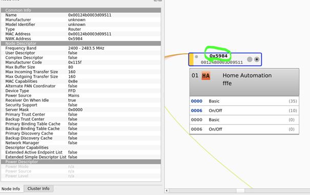Viewport: 310px width, 195px height.
Task: Click the Power Descriptor section header
Action: pyautogui.click(x=81, y=162)
